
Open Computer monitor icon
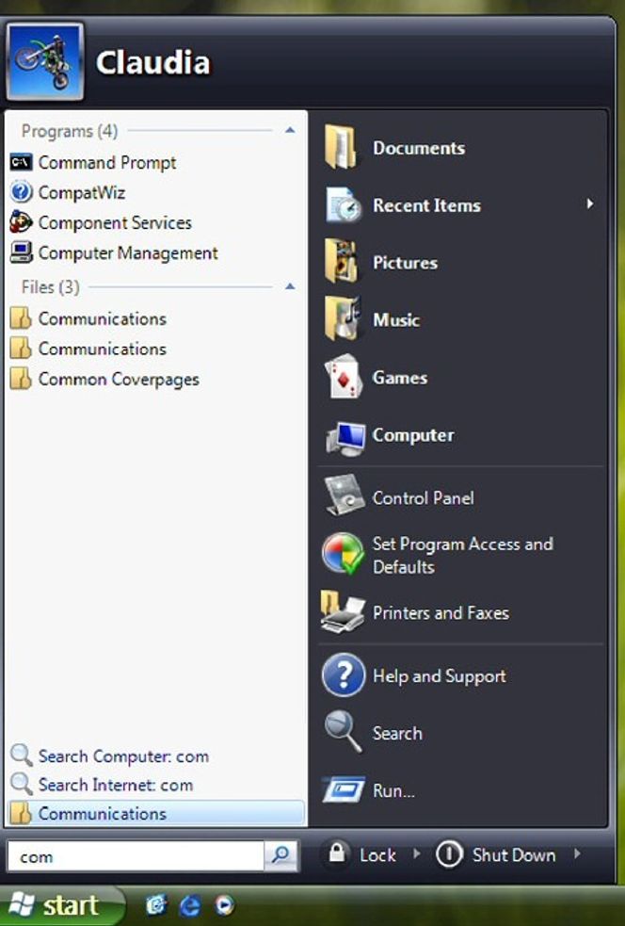(x=345, y=436)
